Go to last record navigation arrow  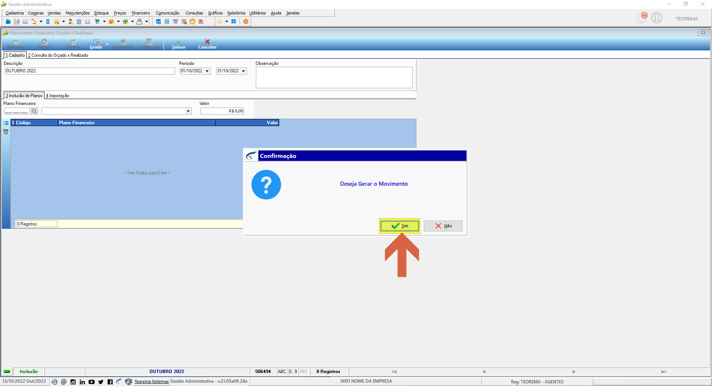tap(663, 372)
